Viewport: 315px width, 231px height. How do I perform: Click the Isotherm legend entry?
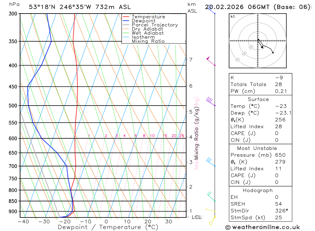(139, 37)
